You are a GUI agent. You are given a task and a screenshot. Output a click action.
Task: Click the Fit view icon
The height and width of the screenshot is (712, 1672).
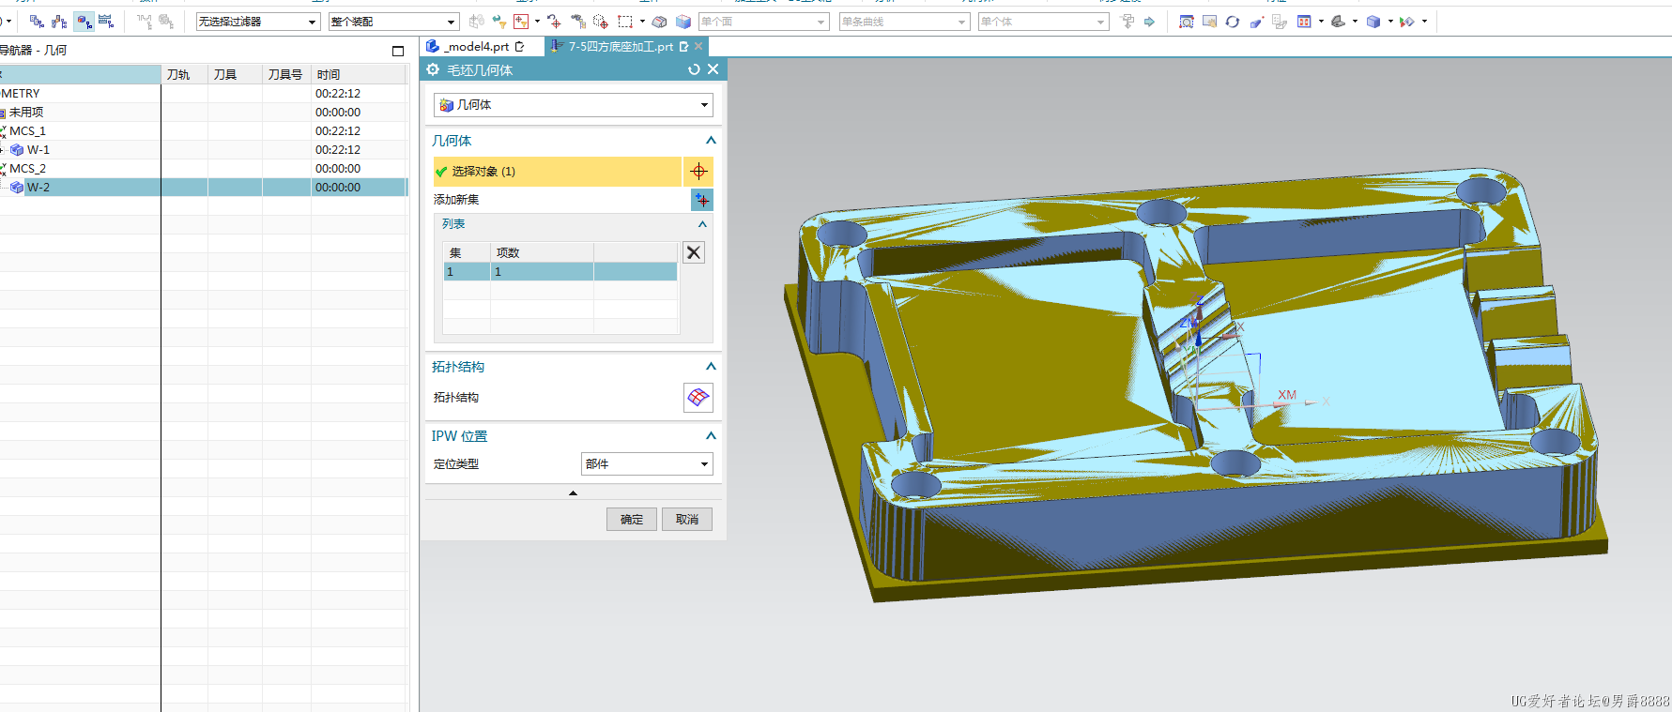click(x=1186, y=21)
